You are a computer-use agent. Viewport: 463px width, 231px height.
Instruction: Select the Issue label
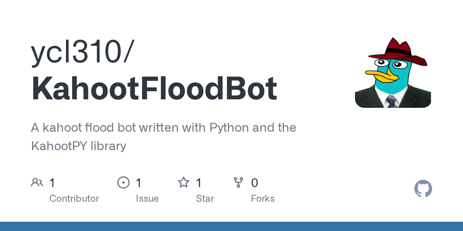coord(147,199)
